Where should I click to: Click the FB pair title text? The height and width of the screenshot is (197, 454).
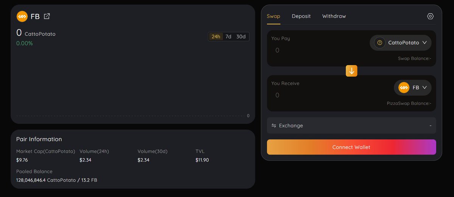35,17
